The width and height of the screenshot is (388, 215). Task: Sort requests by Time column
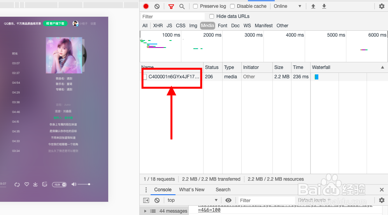click(x=301, y=67)
